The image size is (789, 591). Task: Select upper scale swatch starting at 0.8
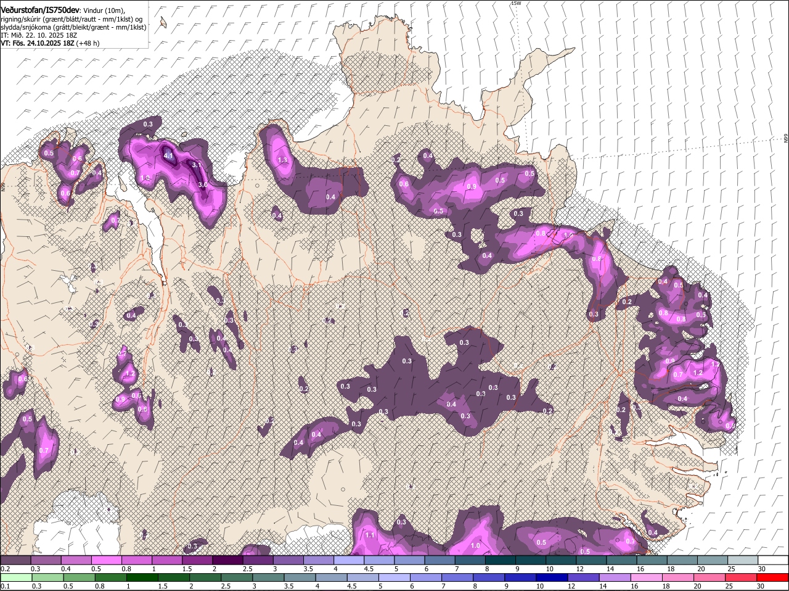(x=136, y=560)
